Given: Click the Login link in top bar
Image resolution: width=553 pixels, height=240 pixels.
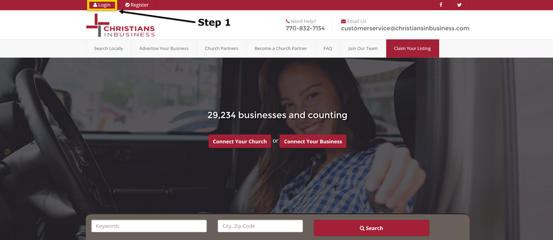Looking at the screenshot, I should point(102,5).
